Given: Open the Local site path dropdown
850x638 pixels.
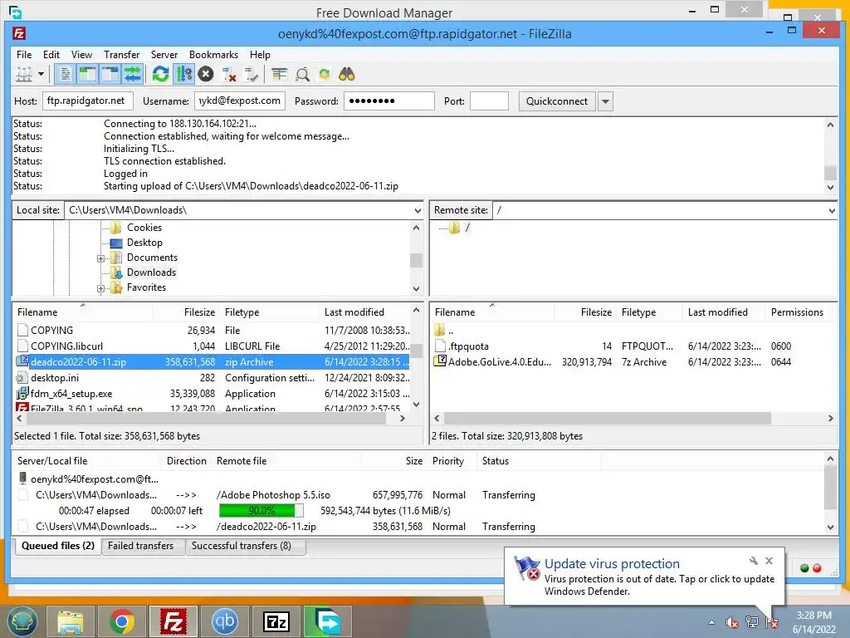Looking at the screenshot, I should 418,210.
